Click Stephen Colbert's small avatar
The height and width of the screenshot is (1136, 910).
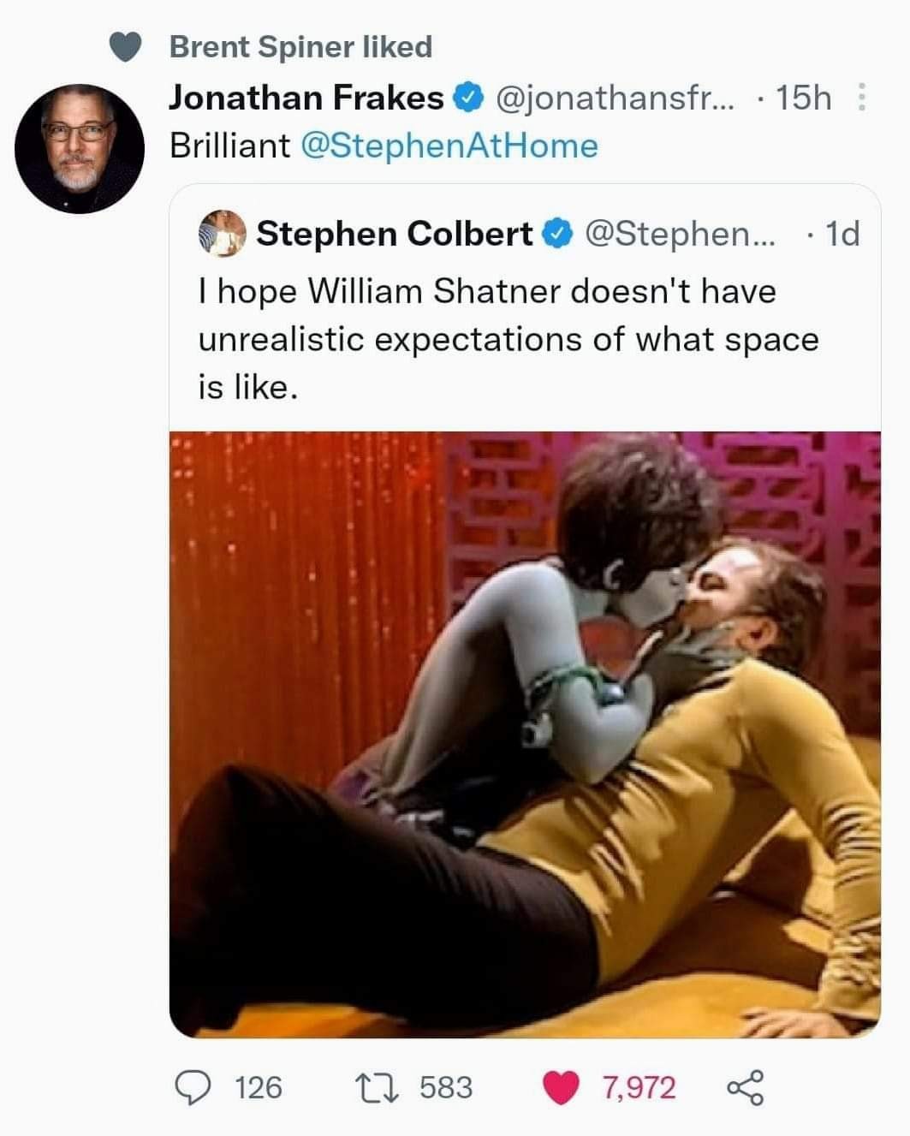(x=223, y=233)
